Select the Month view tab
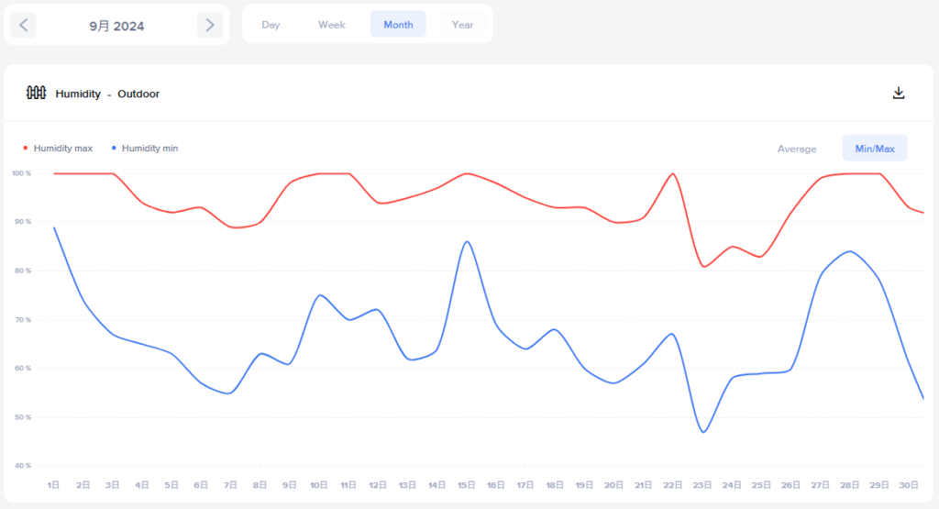Viewport: 939px width, 509px height. point(398,25)
